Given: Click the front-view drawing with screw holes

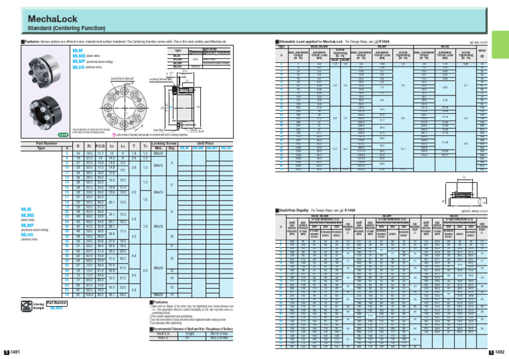Looking at the screenshot, I should [x=124, y=108].
